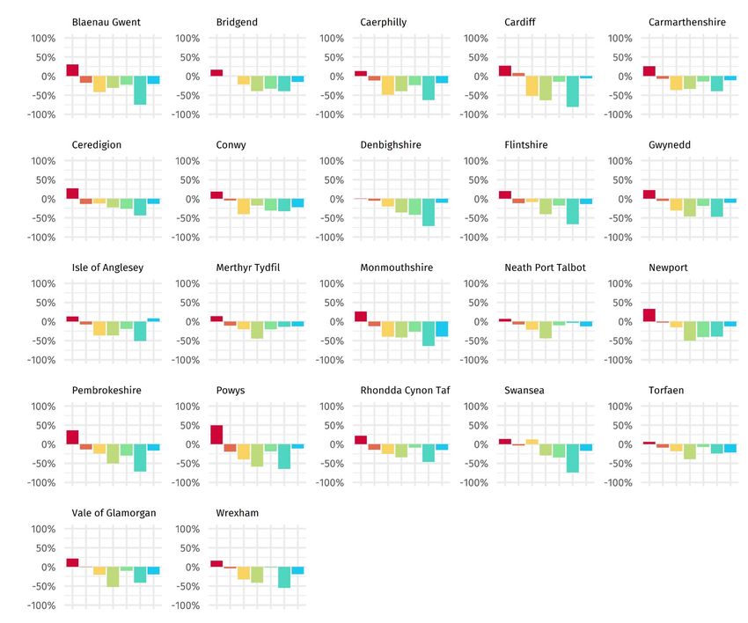Click the blue bar in Monmouthshire chart
Screen dimensions: 748x623
point(442,329)
